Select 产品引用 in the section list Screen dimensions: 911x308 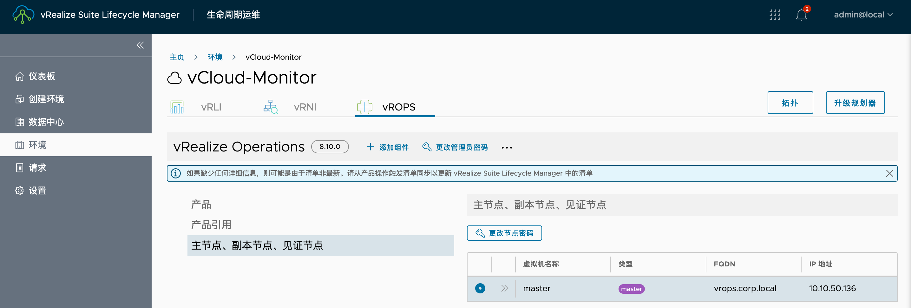(212, 225)
